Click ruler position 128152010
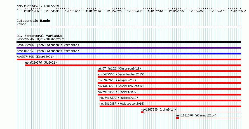The height and width of the screenshot is (129, 249). (x=93, y=11)
